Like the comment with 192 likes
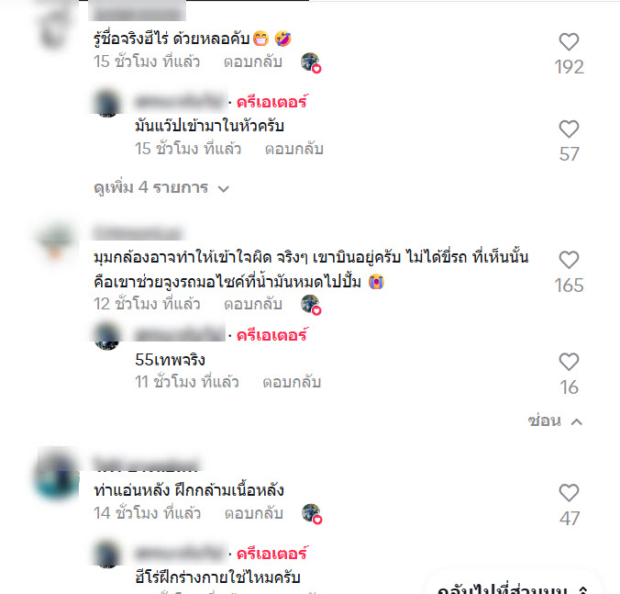The image size is (620, 594). [x=569, y=41]
